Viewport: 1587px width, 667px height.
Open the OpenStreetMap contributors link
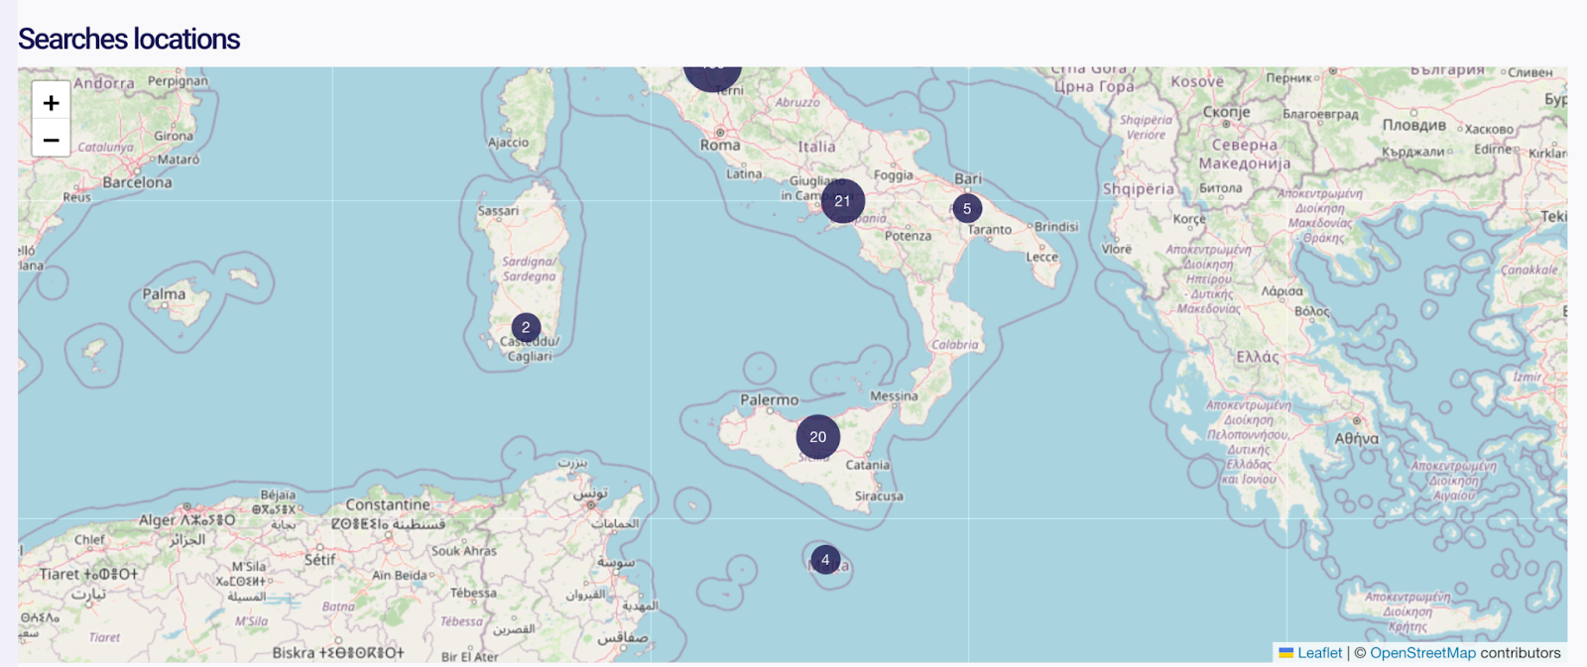[1422, 653]
